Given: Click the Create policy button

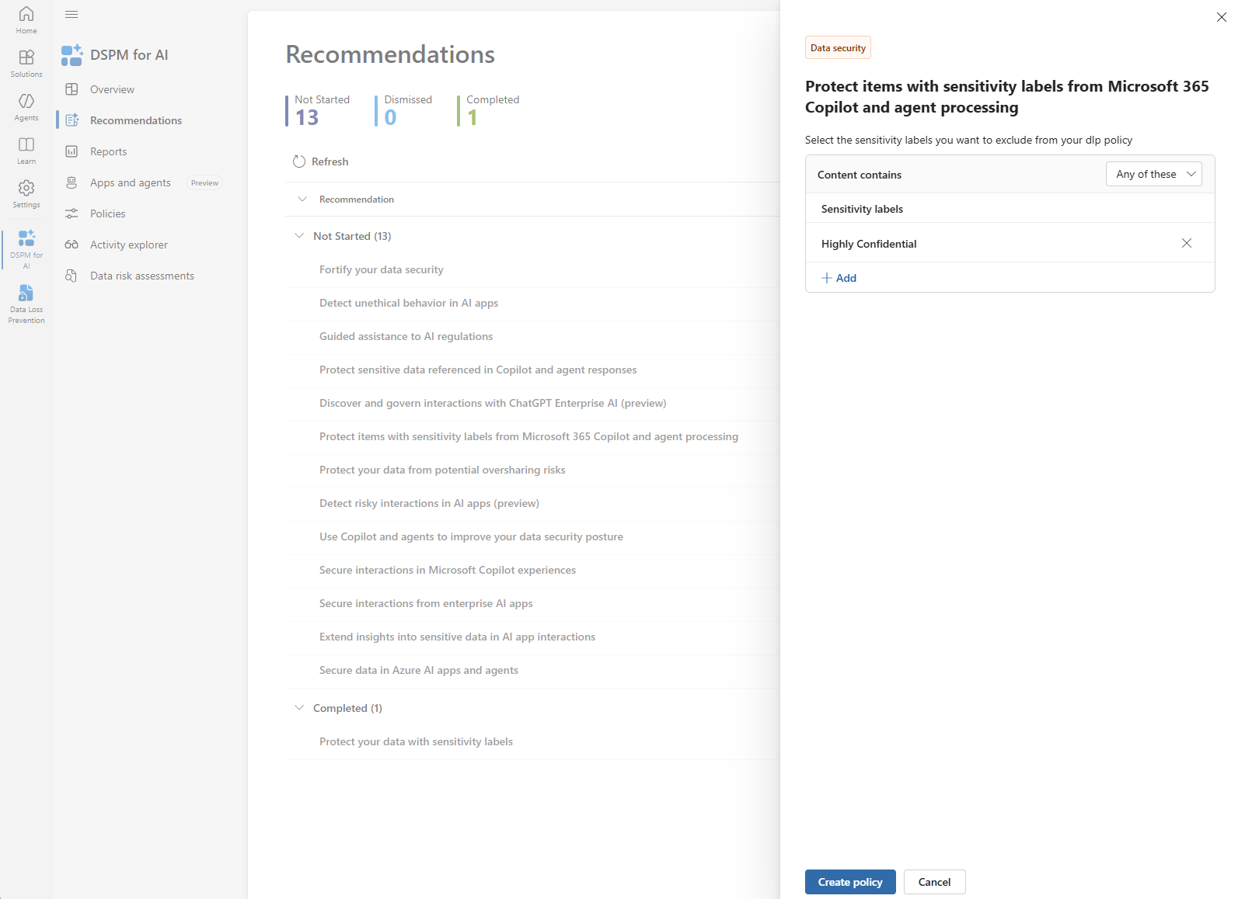Looking at the screenshot, I should pos(850,882).
